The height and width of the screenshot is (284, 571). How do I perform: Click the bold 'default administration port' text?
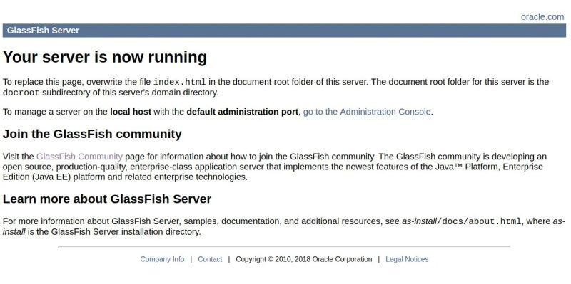[x=242, y=112]
